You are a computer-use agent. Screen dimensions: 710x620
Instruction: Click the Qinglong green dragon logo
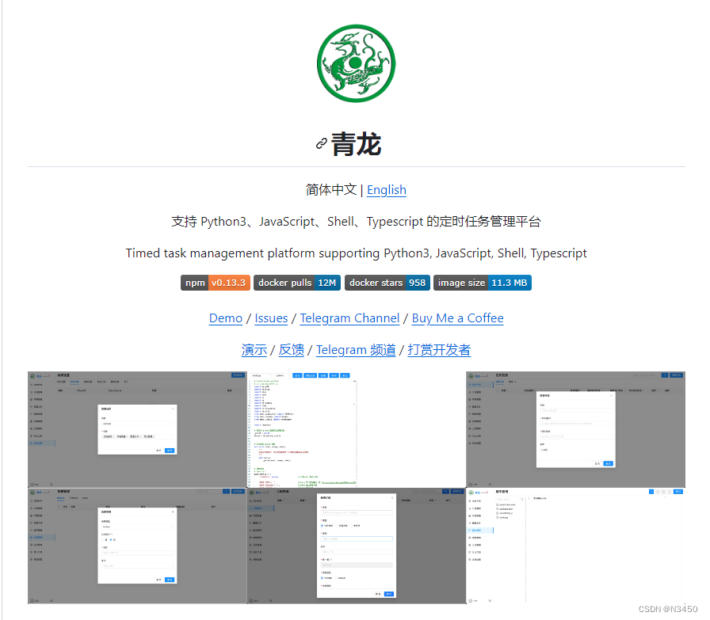(356, 63)
